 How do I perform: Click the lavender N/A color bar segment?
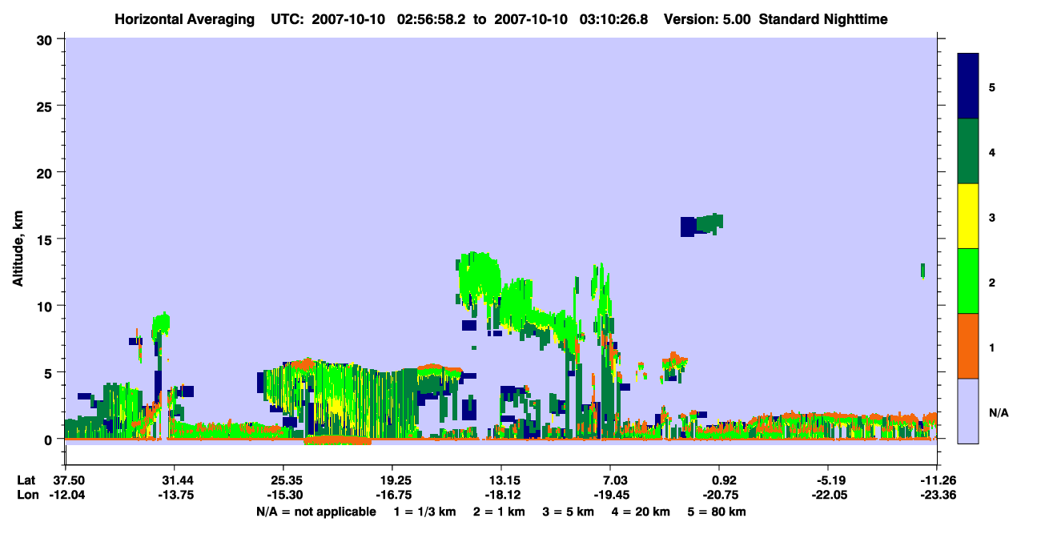[x=968, y=411]
